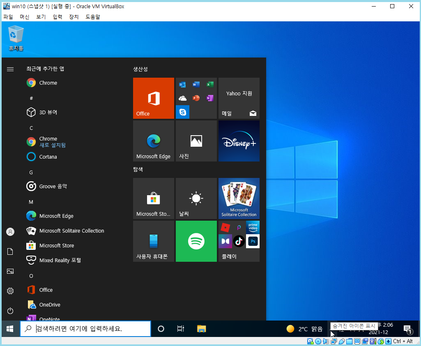Open the Disney+ tile
The image size is (421, 346).
click(239, 141)
